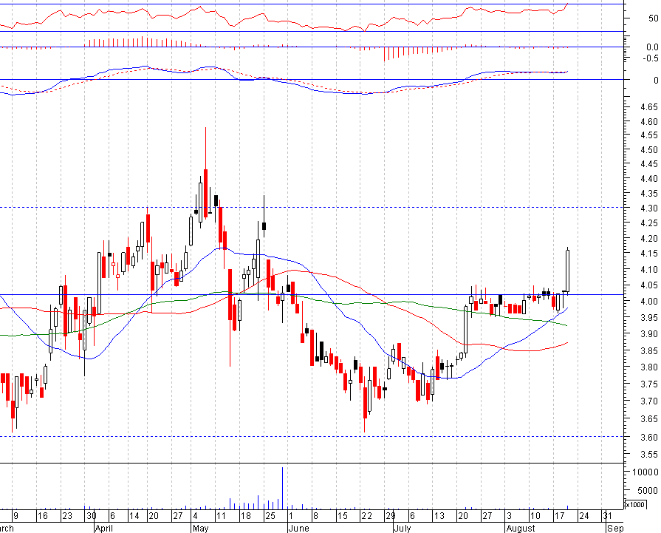
Task: Click the date label 24 in August
Action: (584, 516)
